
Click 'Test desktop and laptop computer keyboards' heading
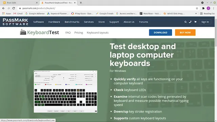[143, 55]
